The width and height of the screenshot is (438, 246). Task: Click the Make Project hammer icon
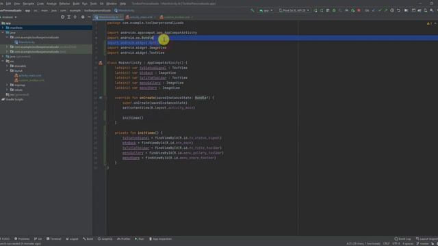[253, 10]
